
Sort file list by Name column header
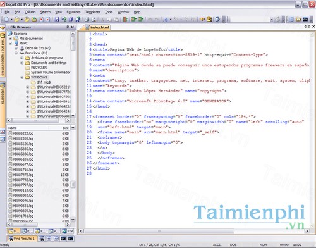(x=28, y=128)
